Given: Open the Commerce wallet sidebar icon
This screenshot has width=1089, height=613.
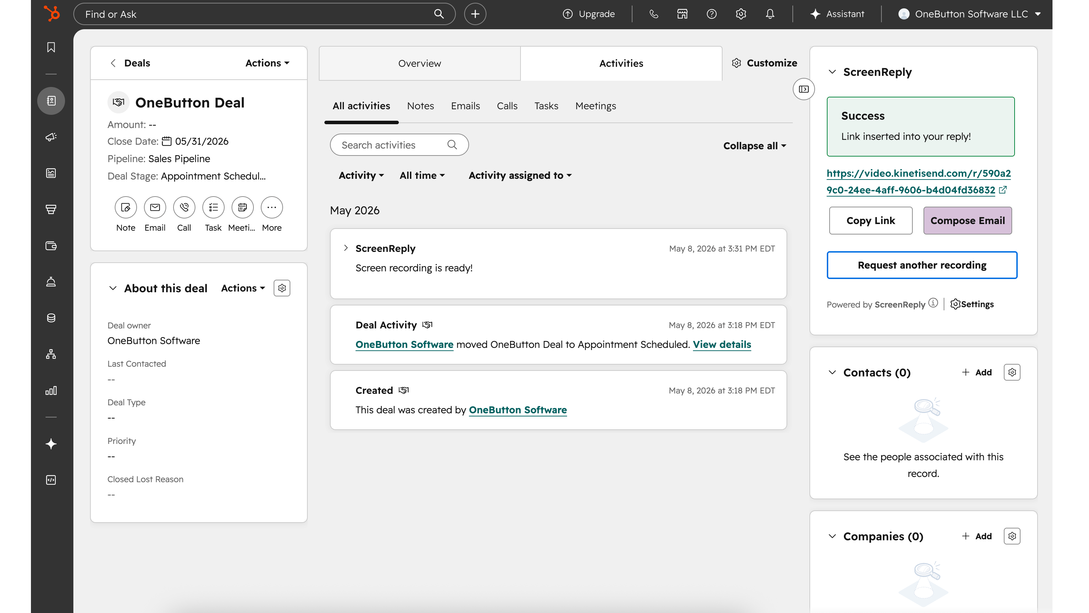Looking at the screenshot, I should click(51, 246).
